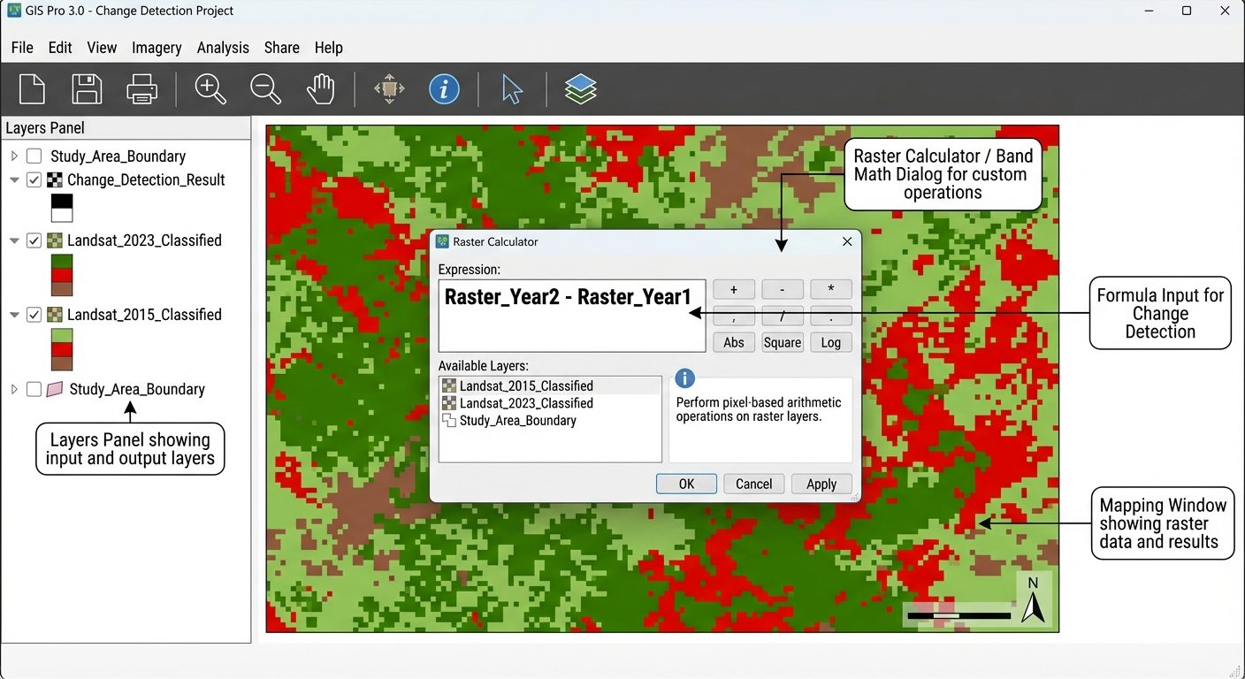Select the arrow selection tool
1245x679 pixels.
point(511,88)
